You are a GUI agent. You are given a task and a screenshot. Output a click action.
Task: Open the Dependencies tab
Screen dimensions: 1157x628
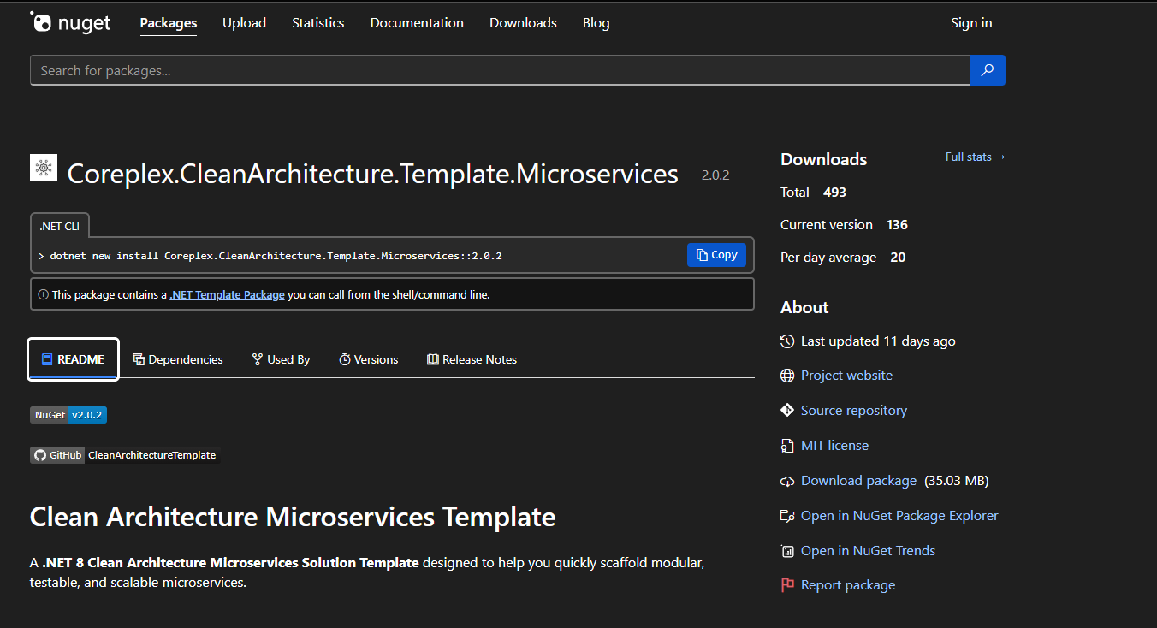pos(178,359)
